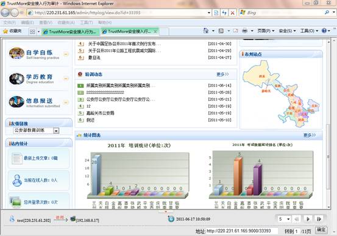Click the quick tabs grid icon
Viewport: 337px width, 236px height.
tap(32, 32)
